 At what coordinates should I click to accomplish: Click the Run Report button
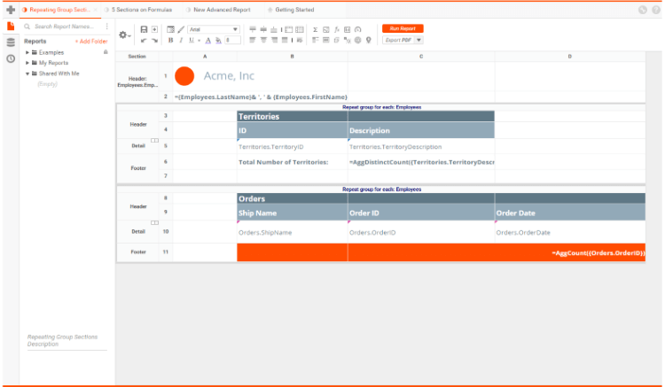pos(403,28)
